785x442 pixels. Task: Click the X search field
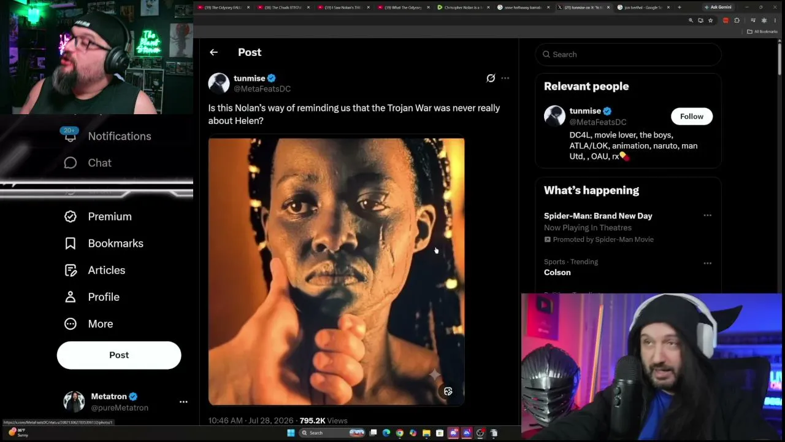point(628,54)
